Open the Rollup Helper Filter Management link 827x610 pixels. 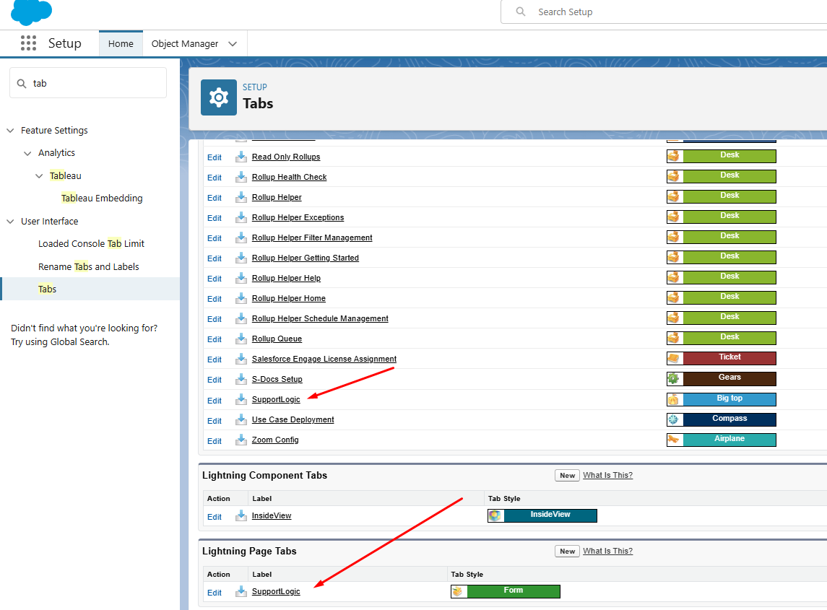pyautogui.click(x=312, y=238)
